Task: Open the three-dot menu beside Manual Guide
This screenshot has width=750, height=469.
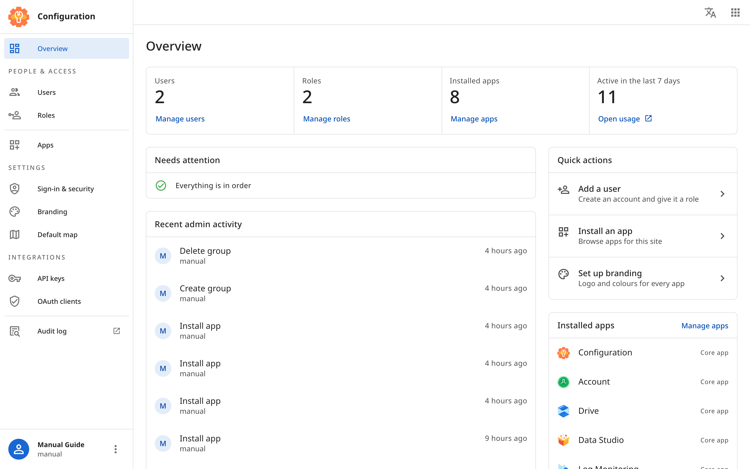Action: pos(116,449)
